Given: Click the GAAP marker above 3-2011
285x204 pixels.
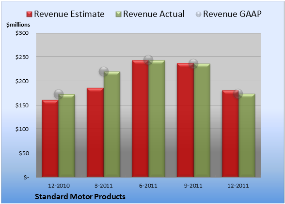Looking at the screenshot, I should point(104,72).
